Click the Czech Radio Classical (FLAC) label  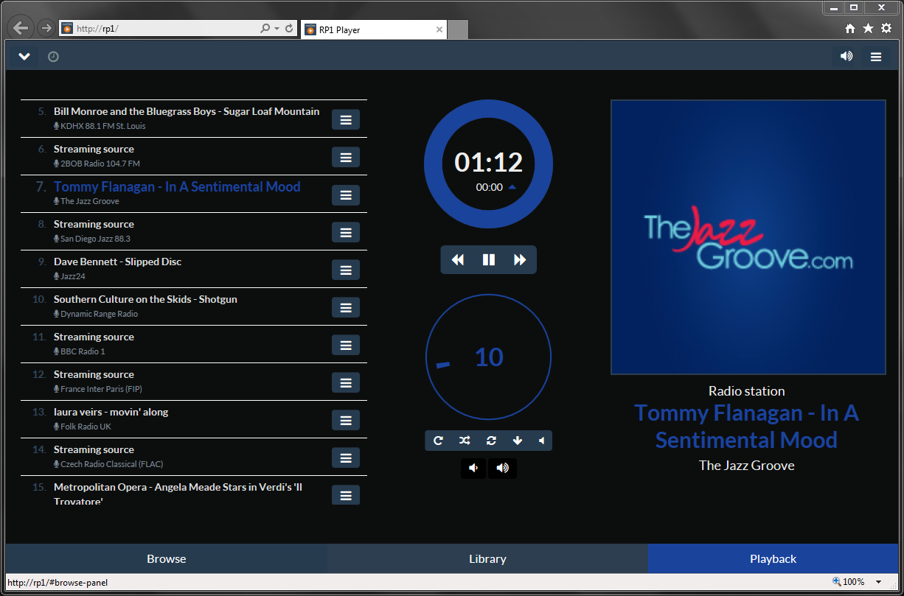pyautogui.click(x=111, y=464)
